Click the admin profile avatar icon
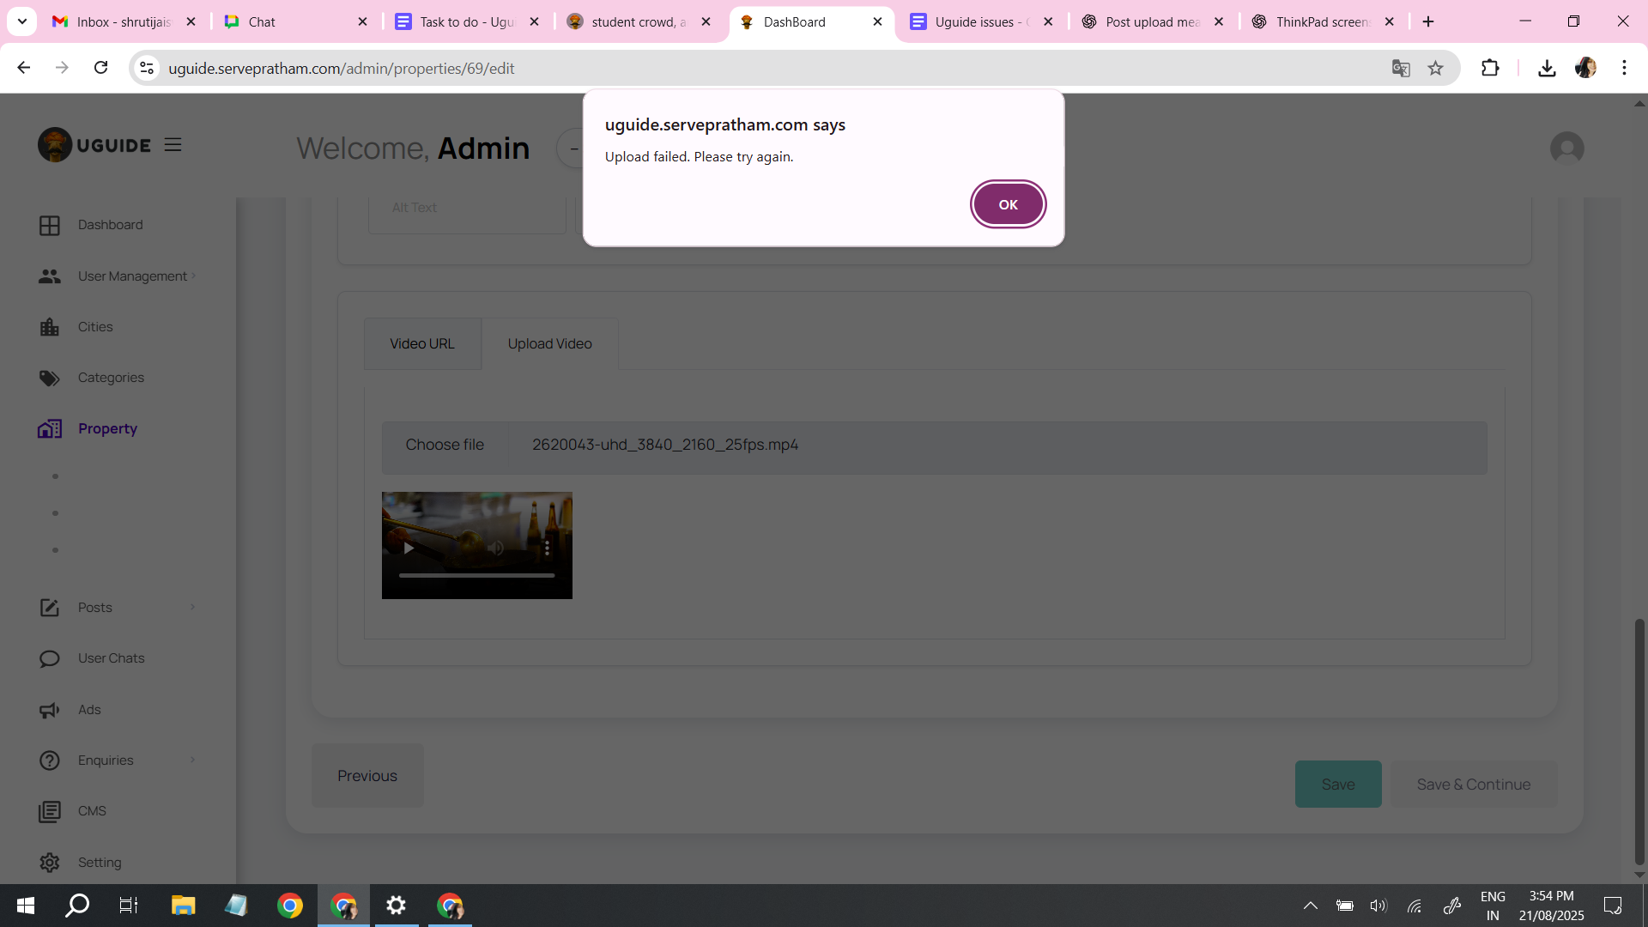This screenshot has width=1648, height=927. coord(1566,148)
